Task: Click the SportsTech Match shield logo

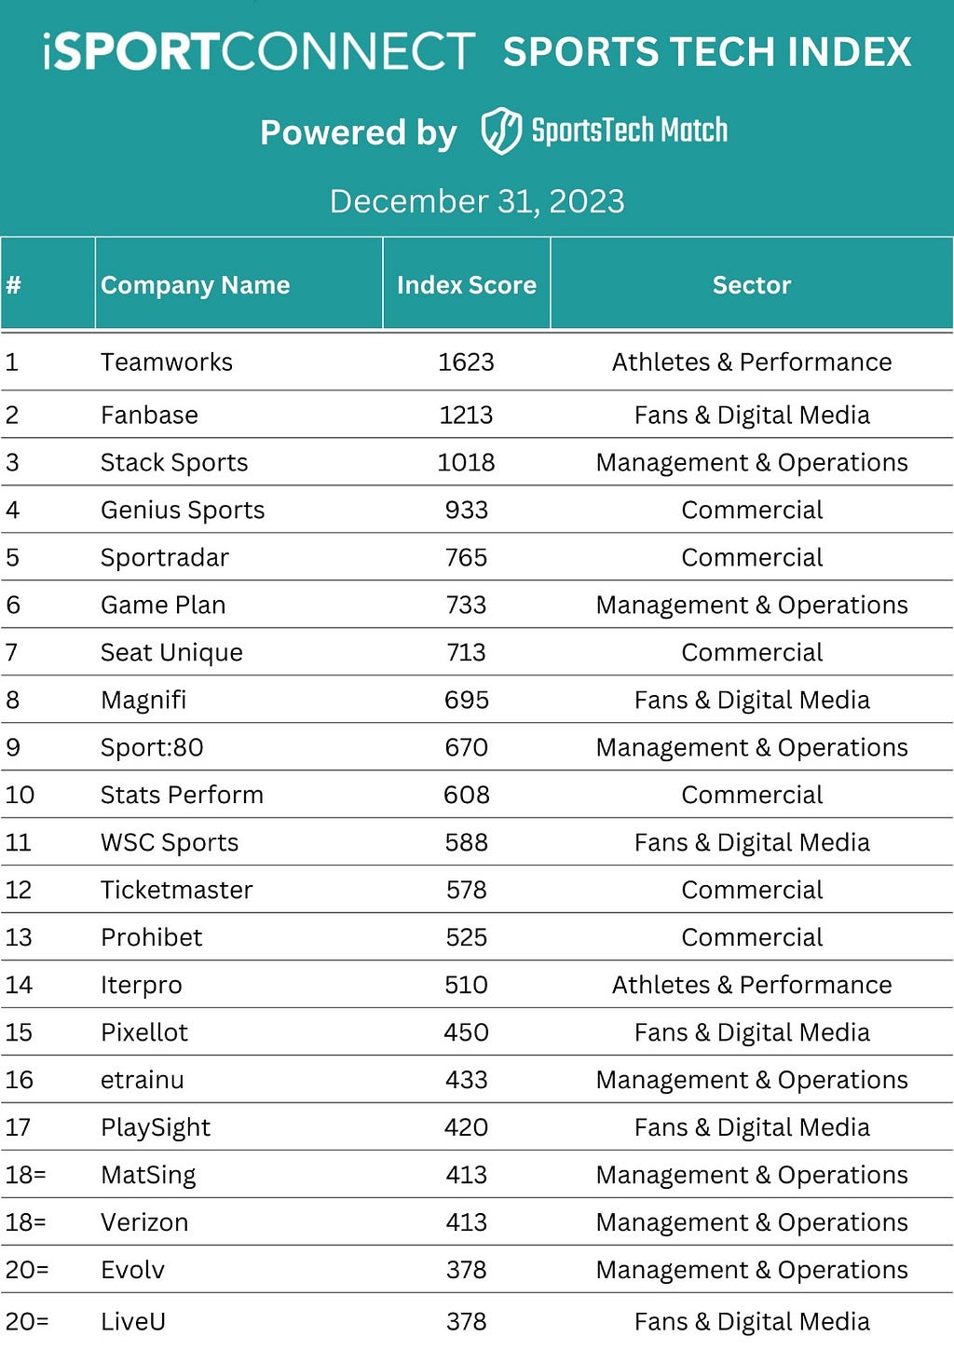Action: pos(501,130)
